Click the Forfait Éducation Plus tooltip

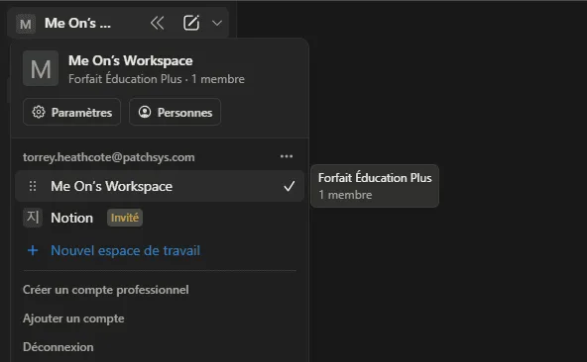[375, 186]
